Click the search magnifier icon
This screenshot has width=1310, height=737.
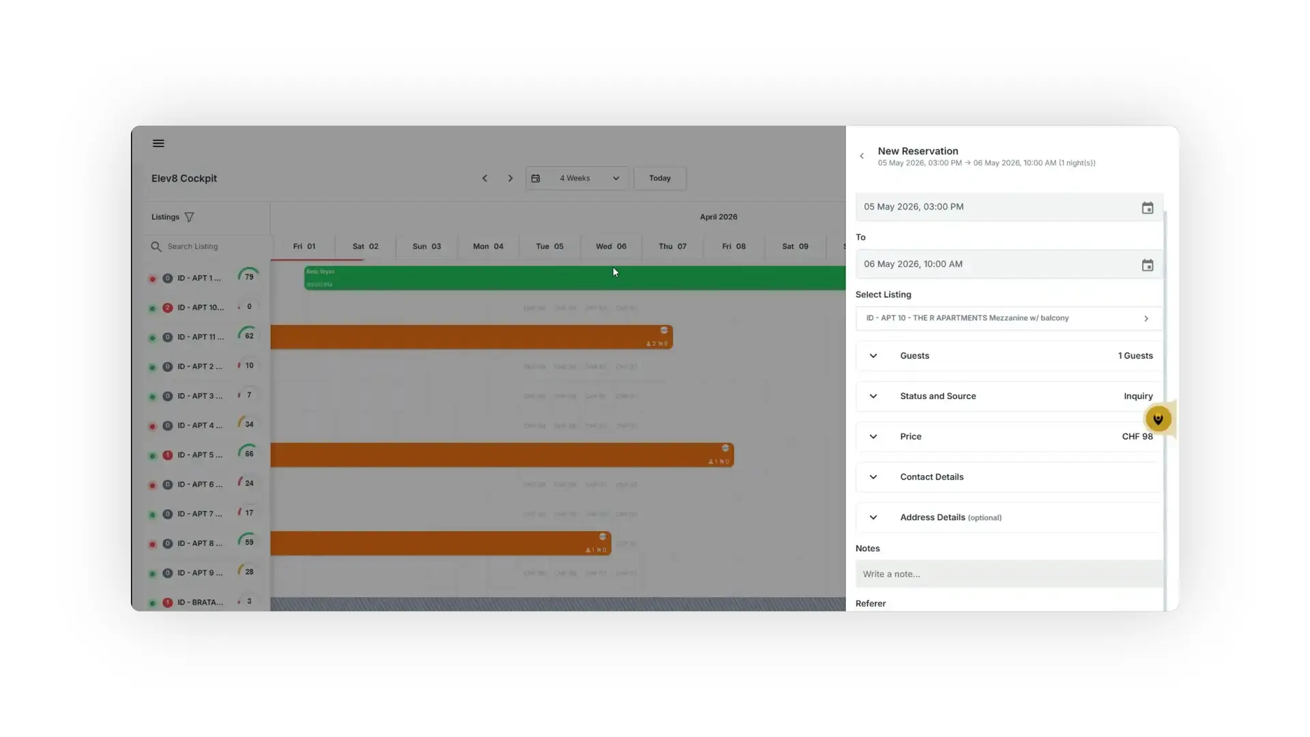(x=156, y=246)
